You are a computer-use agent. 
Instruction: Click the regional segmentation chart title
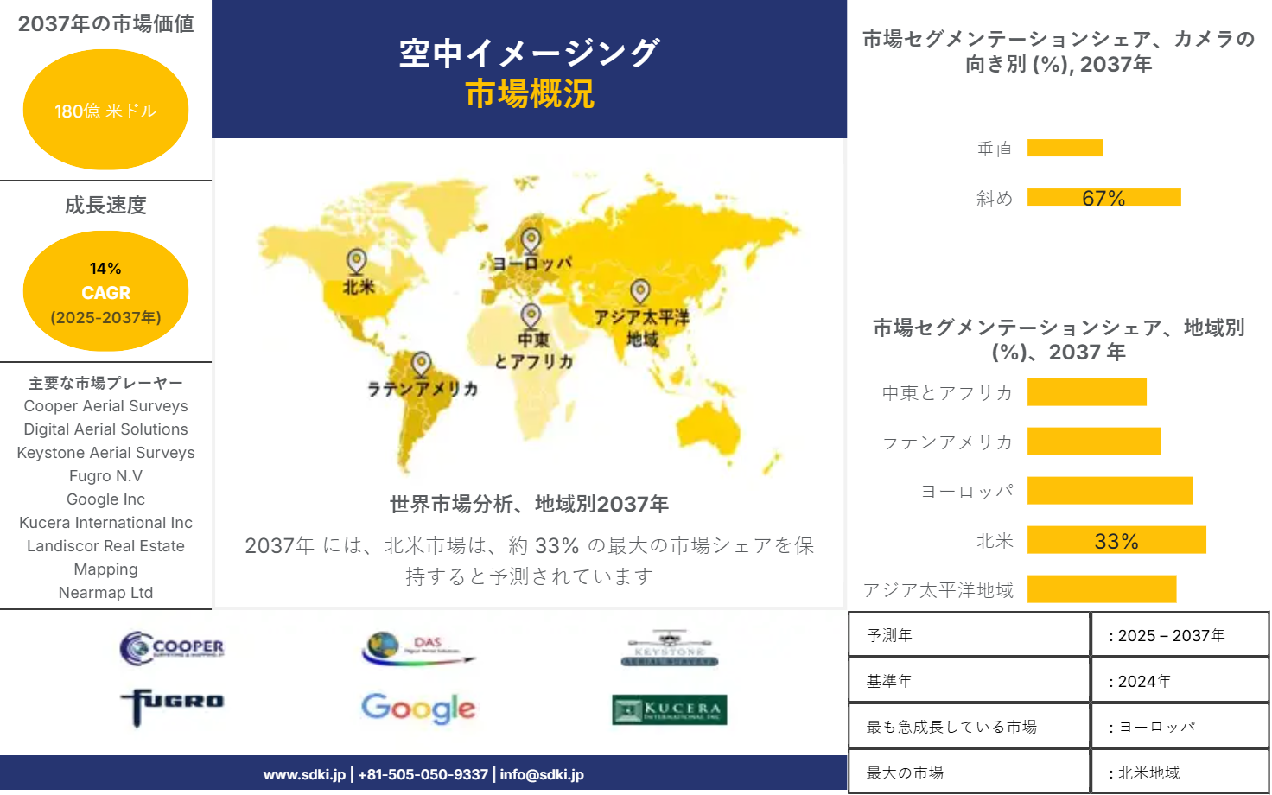pyautogui.click(x=1059, y=340)
